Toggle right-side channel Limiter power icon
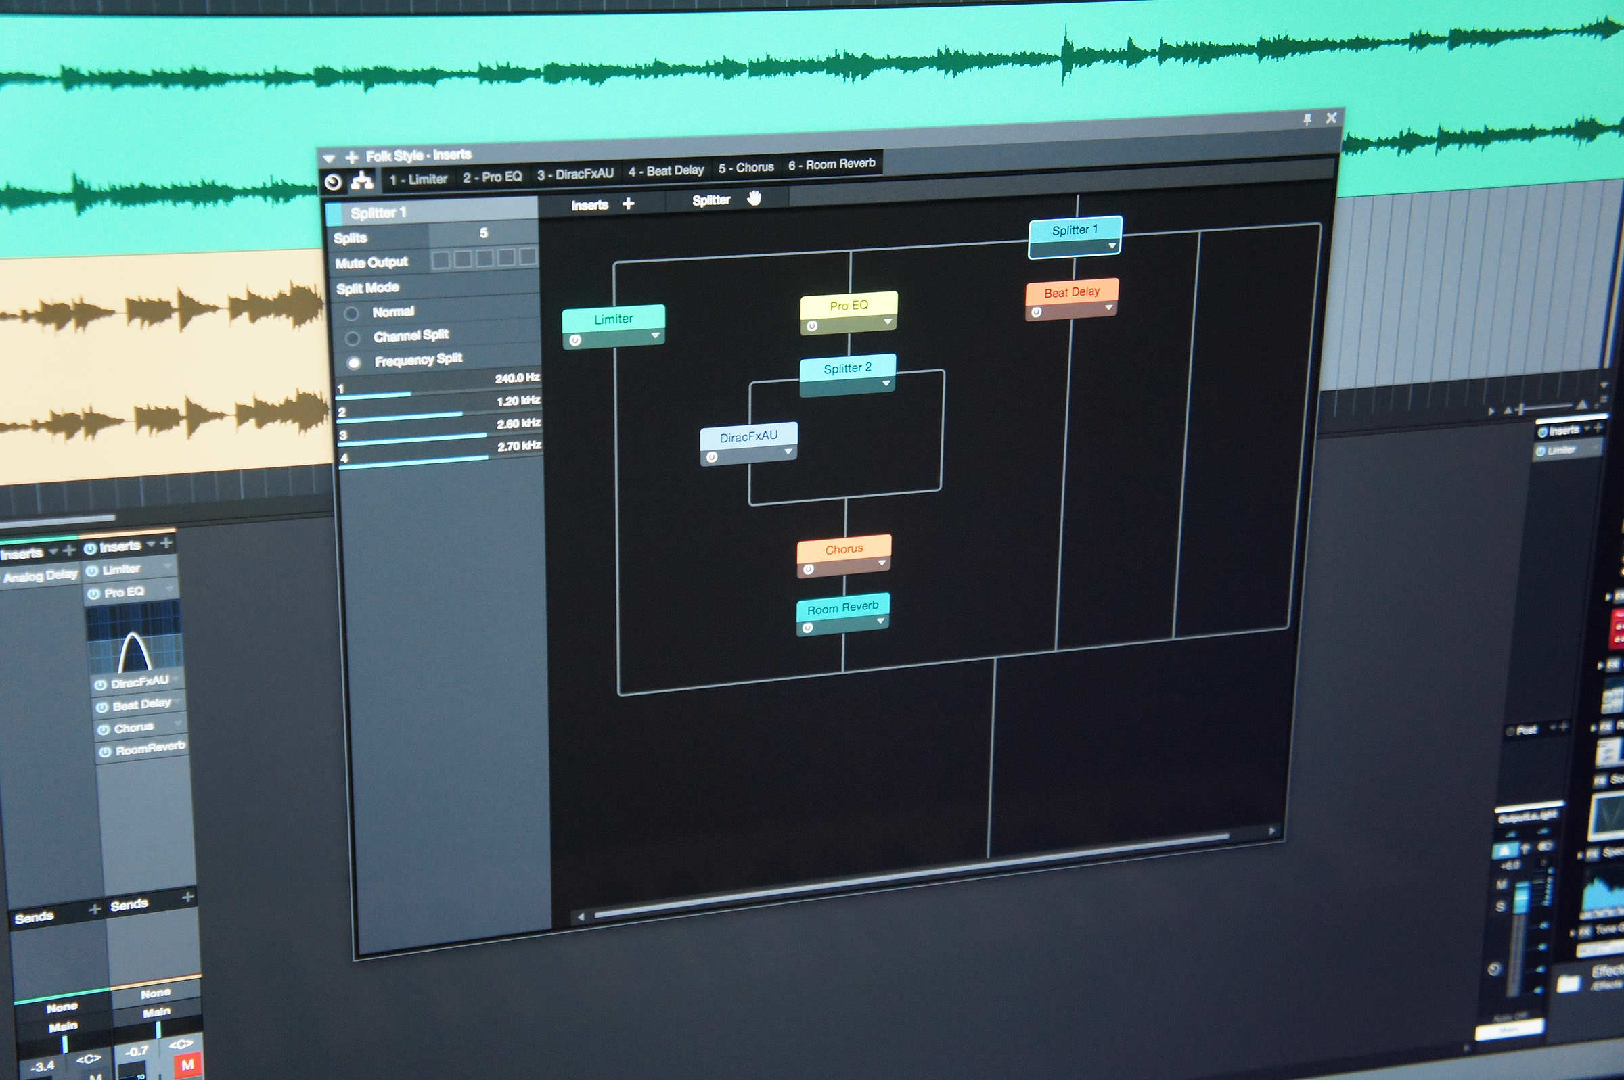This screenshot has height=1080, width=1624. [x=1541, y=452]
